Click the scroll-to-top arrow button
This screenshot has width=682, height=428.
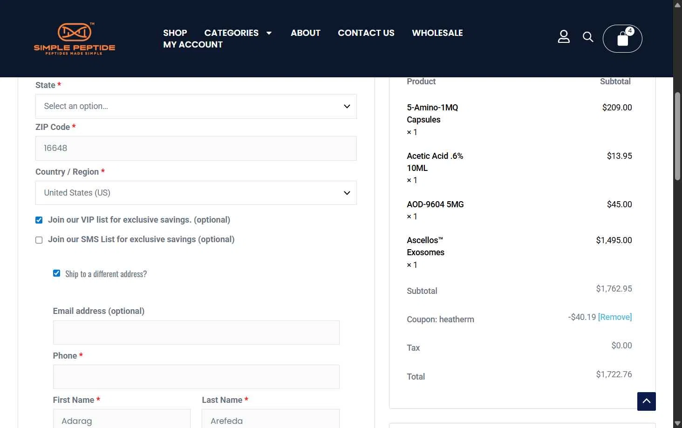click(x=647, y=401)
